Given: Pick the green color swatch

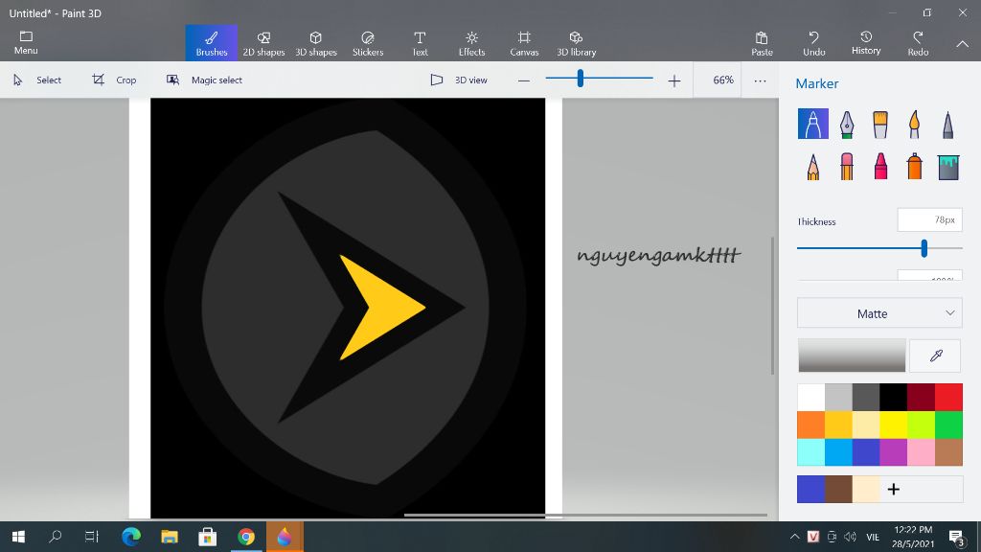Looking at the screenshot, I should pyautogui.click(x=948, y=425).
